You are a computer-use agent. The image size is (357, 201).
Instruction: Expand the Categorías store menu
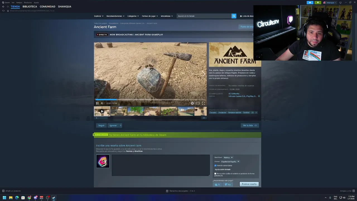133,16
